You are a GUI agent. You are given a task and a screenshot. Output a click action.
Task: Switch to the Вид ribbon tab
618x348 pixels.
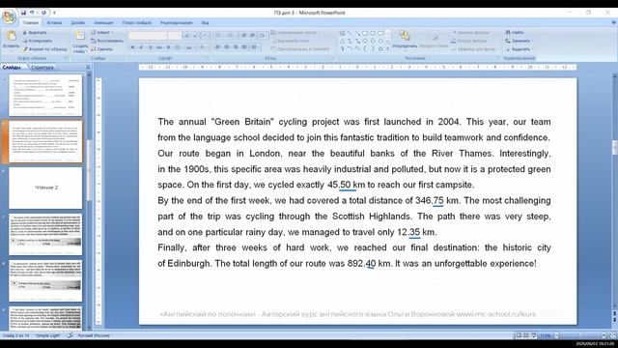click(x=205, y=23)
